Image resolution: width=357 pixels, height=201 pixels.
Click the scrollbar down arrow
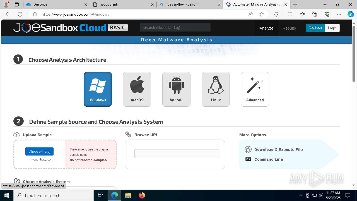[x=354, y=185]
